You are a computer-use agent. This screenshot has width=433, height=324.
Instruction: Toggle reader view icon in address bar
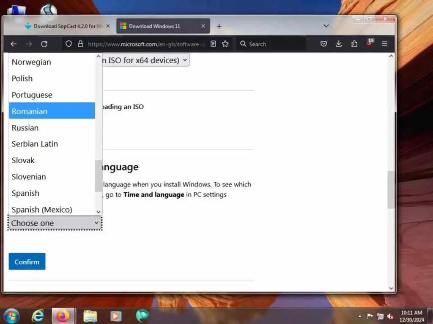213,44
